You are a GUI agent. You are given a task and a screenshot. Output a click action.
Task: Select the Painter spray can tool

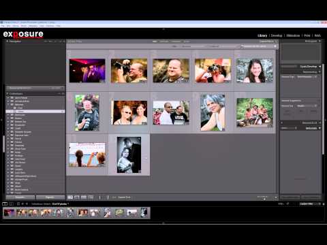pos(99,197)
